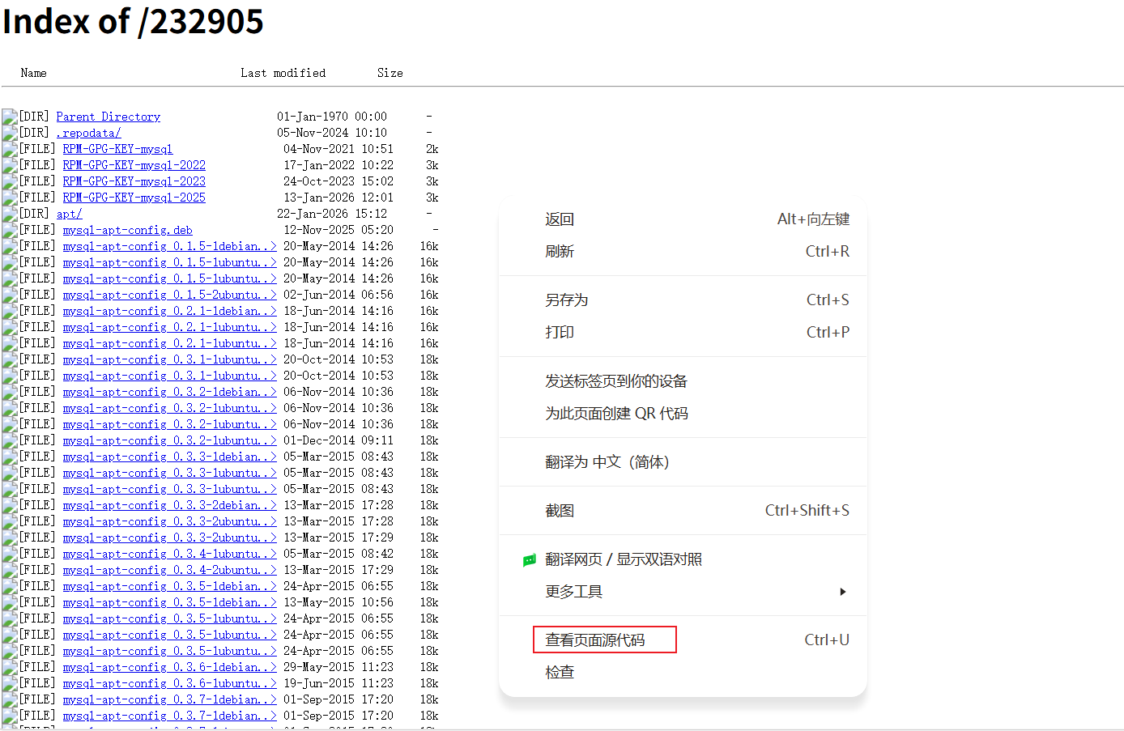Click the file icon beside RPM-GPG-KEY-mysql-2022

coord(10,165)
